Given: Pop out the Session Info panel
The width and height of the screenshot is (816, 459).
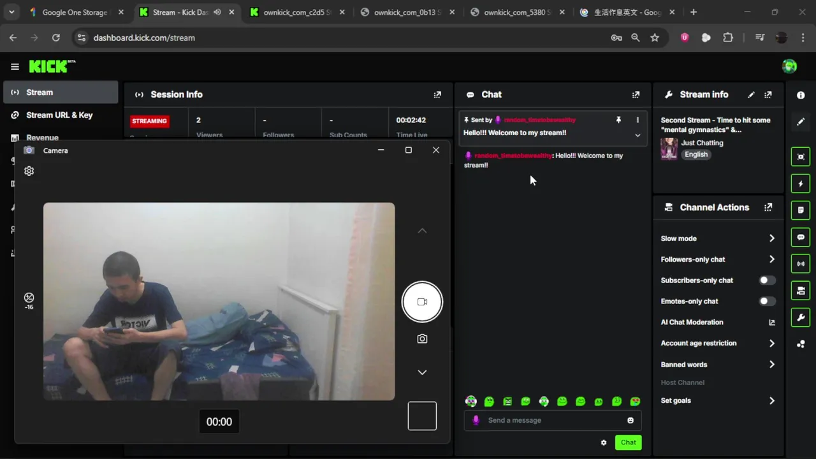Looking at the screenshot, I should pyautogui.click(x=437, y=94).
